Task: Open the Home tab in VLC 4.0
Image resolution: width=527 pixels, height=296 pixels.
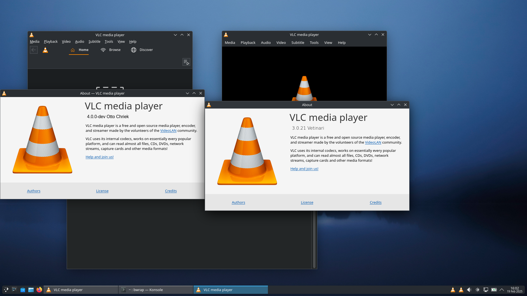Action: [79, 50]
